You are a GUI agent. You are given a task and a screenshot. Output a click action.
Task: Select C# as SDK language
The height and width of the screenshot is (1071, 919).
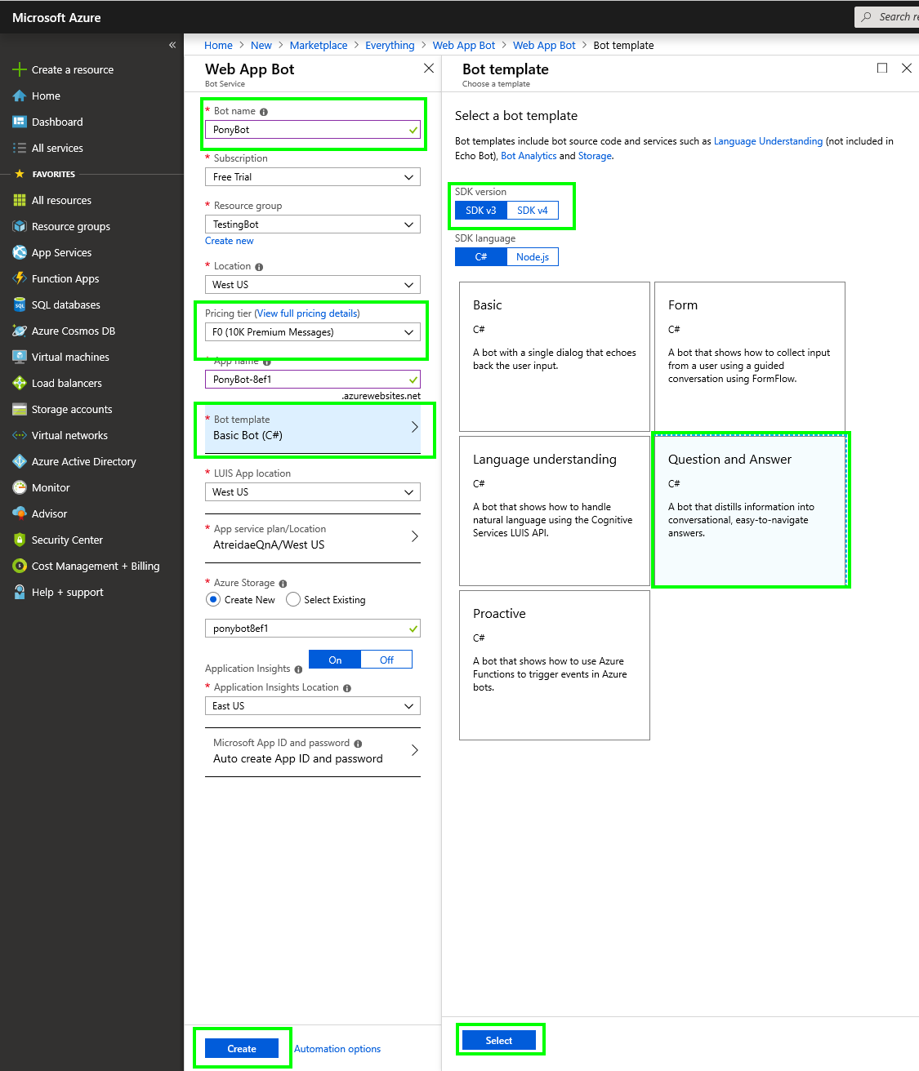(481, 257)
